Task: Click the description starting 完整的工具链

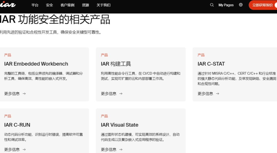Action: 43,76
